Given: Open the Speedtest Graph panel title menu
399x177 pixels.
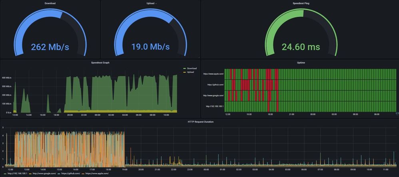Looking at the screenshot, I should pyautogui.click(x=100, y=63).
